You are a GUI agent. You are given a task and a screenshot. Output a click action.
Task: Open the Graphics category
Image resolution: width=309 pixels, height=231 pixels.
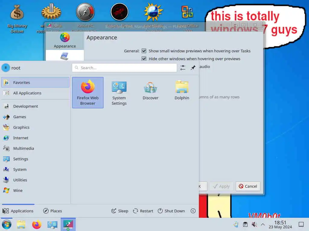click(35, 127)
